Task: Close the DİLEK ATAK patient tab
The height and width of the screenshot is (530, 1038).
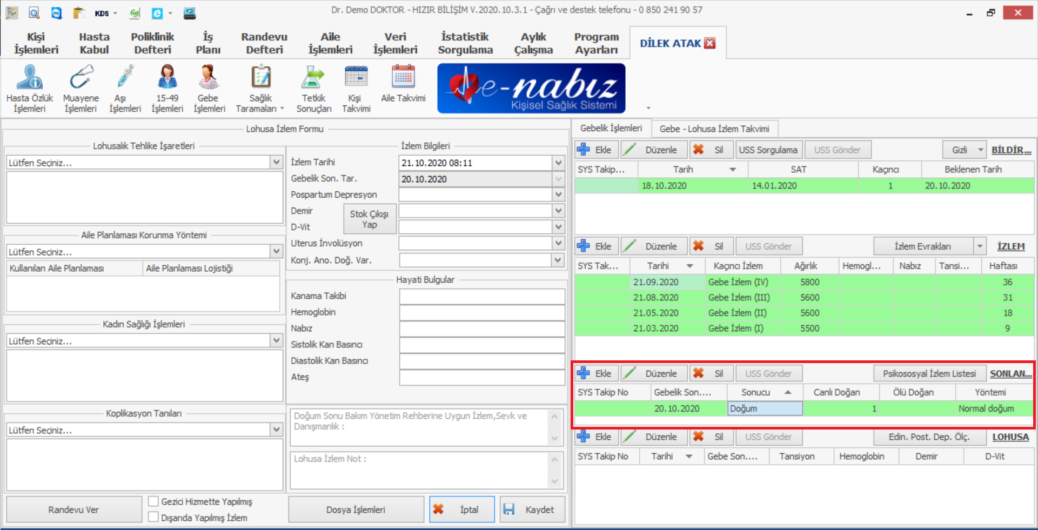Action: pyautogui.click(x=710, y=43)
